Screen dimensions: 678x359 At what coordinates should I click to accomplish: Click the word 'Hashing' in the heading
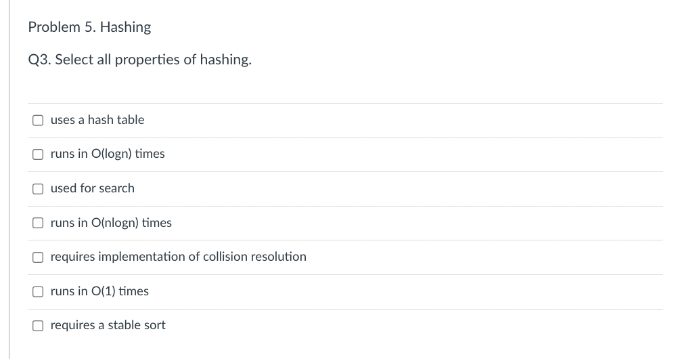click(125, 27)
